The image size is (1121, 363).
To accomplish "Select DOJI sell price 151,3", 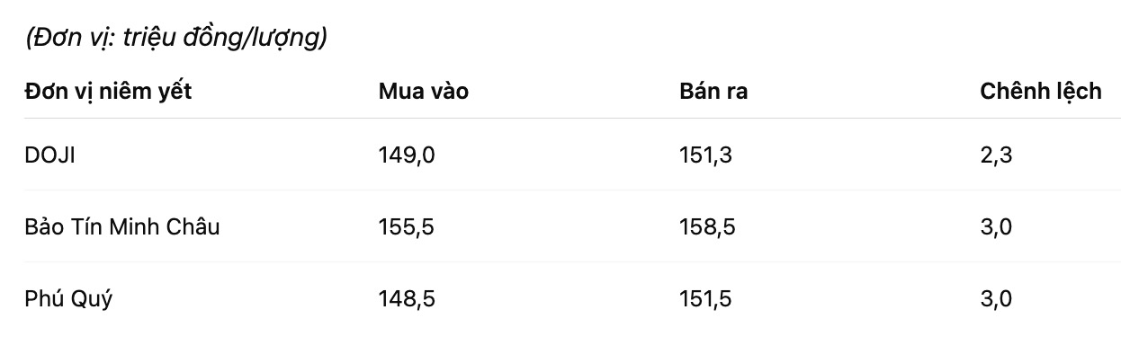I will click(x=705, y=155).
